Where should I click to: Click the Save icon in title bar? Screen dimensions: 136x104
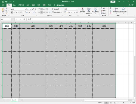(x=3, y=2)
